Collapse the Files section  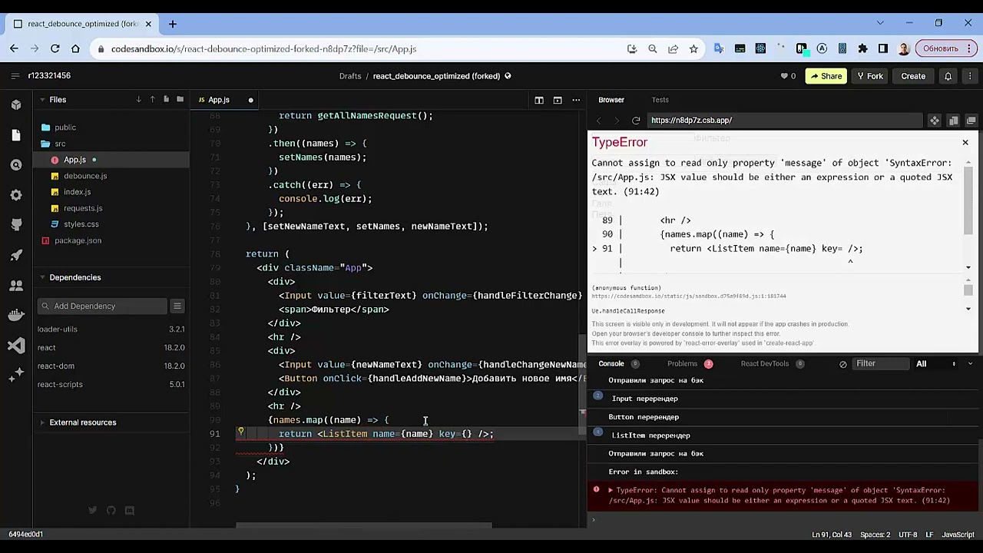coord(44,100)
